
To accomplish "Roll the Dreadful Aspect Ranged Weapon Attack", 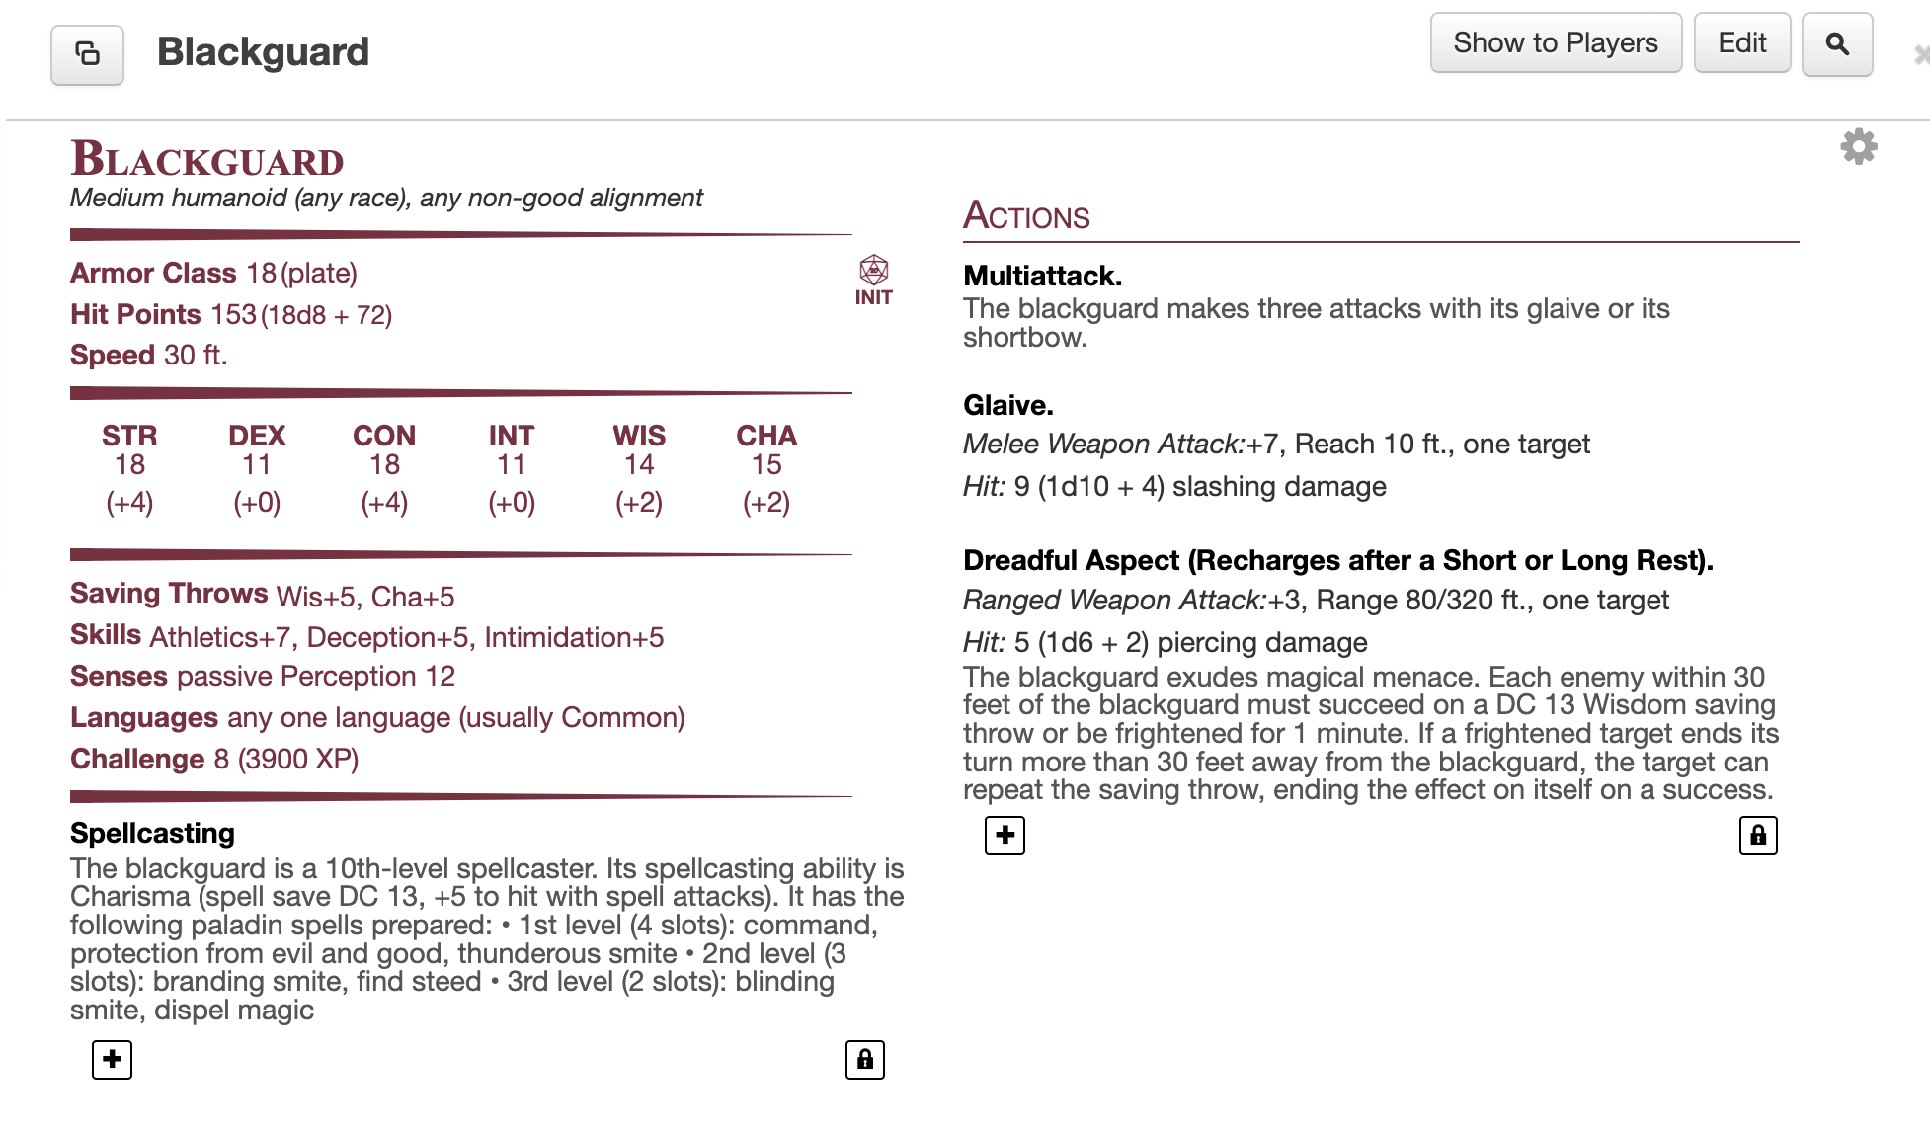I will tap(1113, 601).
